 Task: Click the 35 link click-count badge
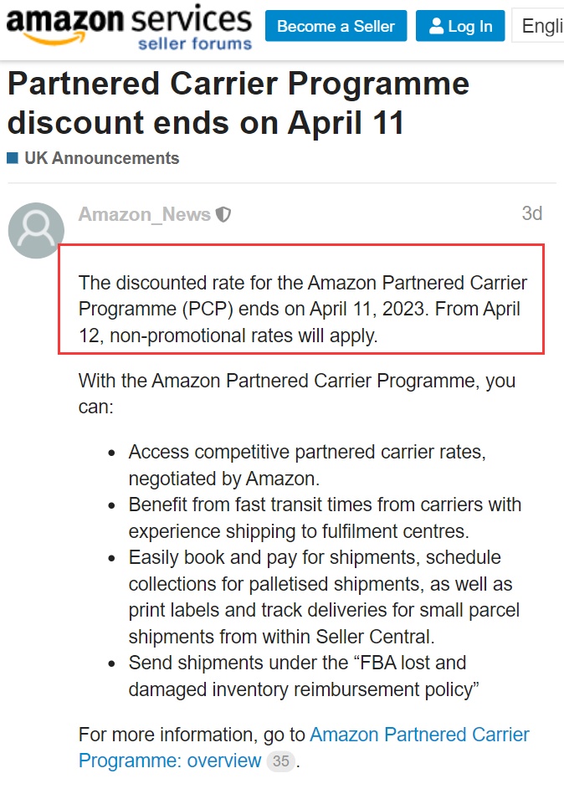click(280, 761)
